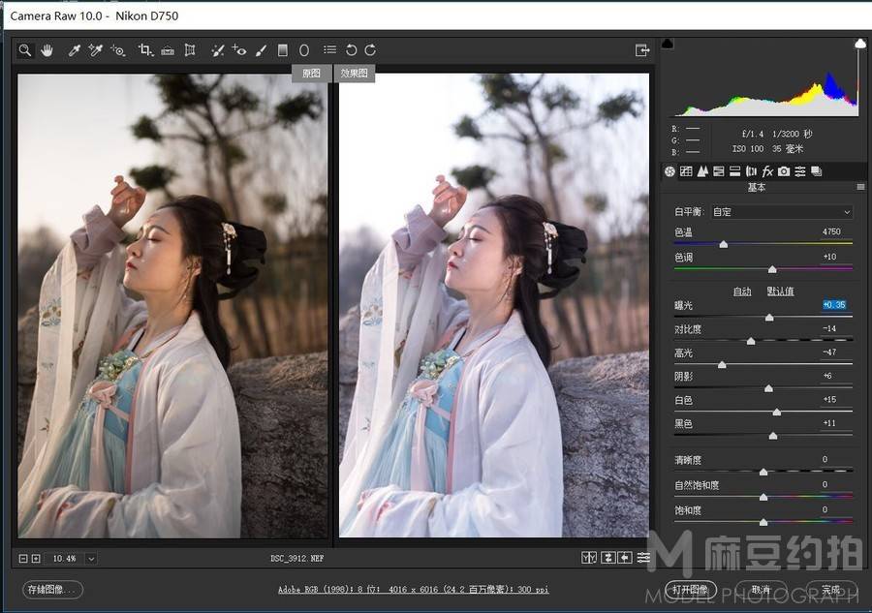The width and height of the screenshot is (872, 613).
Task: Open the Effects fx panel tab
Action: (x=767, y=171)
